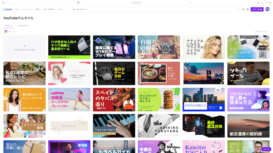Open the サンフランシスコ トラベルガイド template
Image resolution: width=273 pixels, height=153 pixels.
pos(114,147)
